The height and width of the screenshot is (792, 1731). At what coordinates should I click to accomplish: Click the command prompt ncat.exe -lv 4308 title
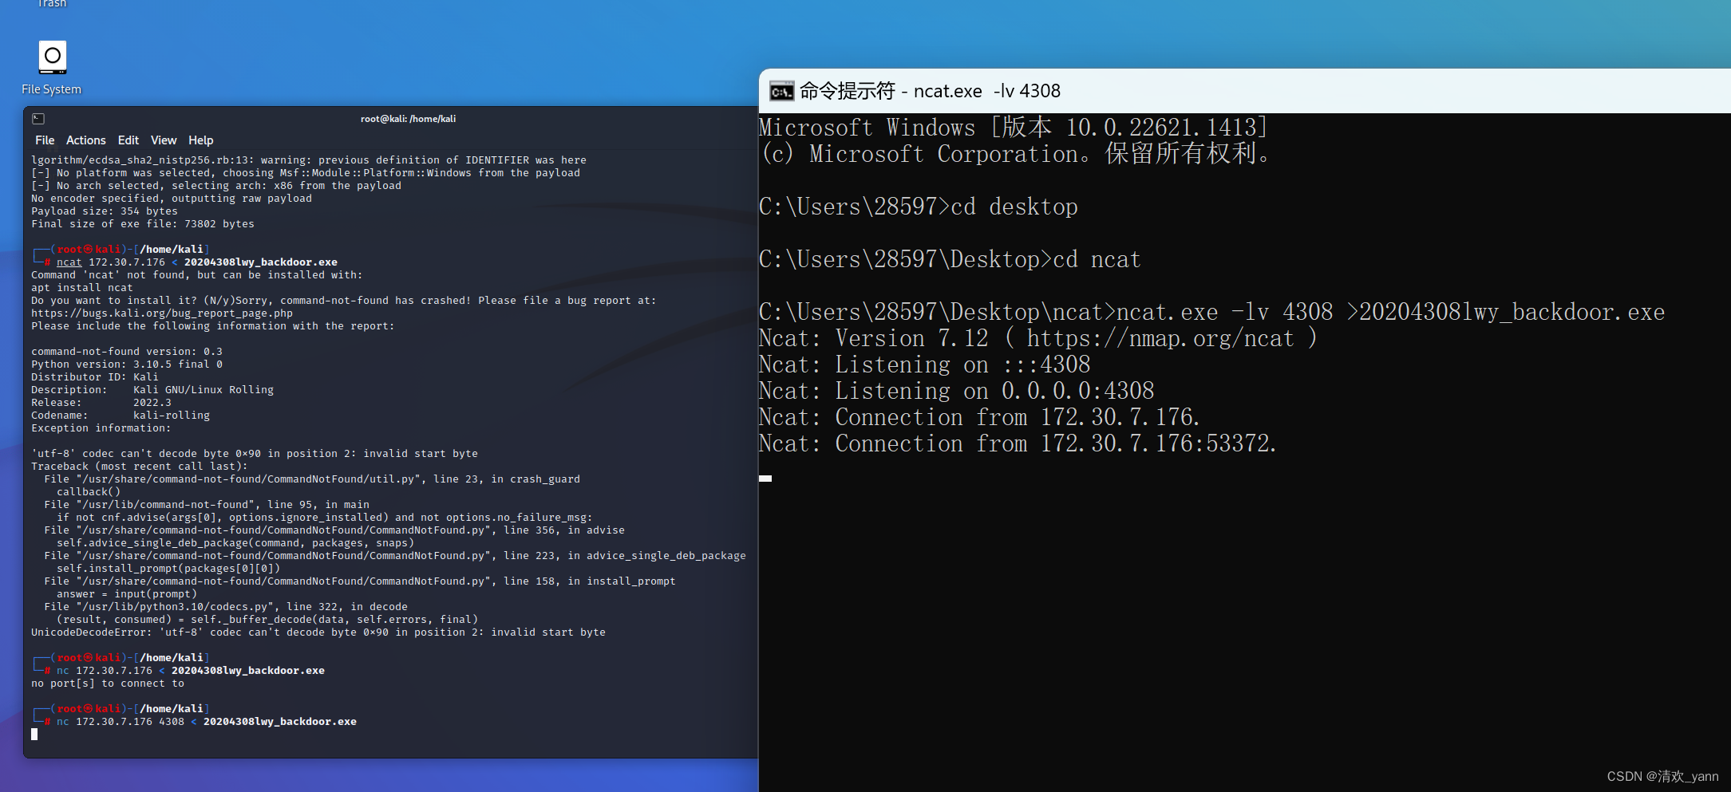(931, 91)
